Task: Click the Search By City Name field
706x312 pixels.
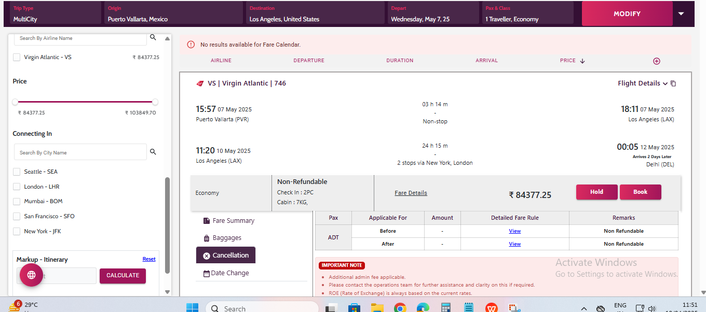Action: pyautogui.click(x=80, y=152)
